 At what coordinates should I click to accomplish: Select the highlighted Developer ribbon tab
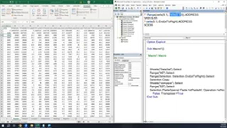[x=87, y=6]
